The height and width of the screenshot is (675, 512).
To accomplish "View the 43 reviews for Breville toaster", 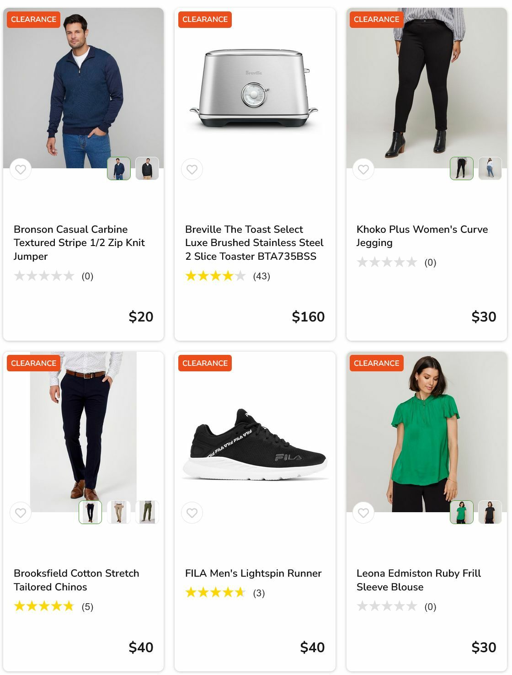I will [x=261, y=276].
